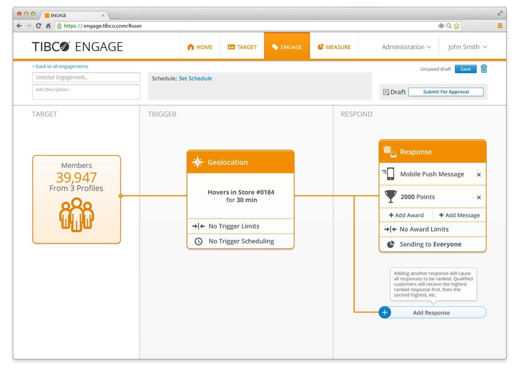Viewport: 519px width, 370px height.
Task: Click the Add Description field
Action: pos(86,92)
